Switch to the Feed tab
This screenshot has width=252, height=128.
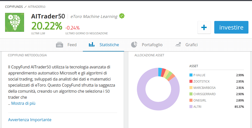(72, 45)
